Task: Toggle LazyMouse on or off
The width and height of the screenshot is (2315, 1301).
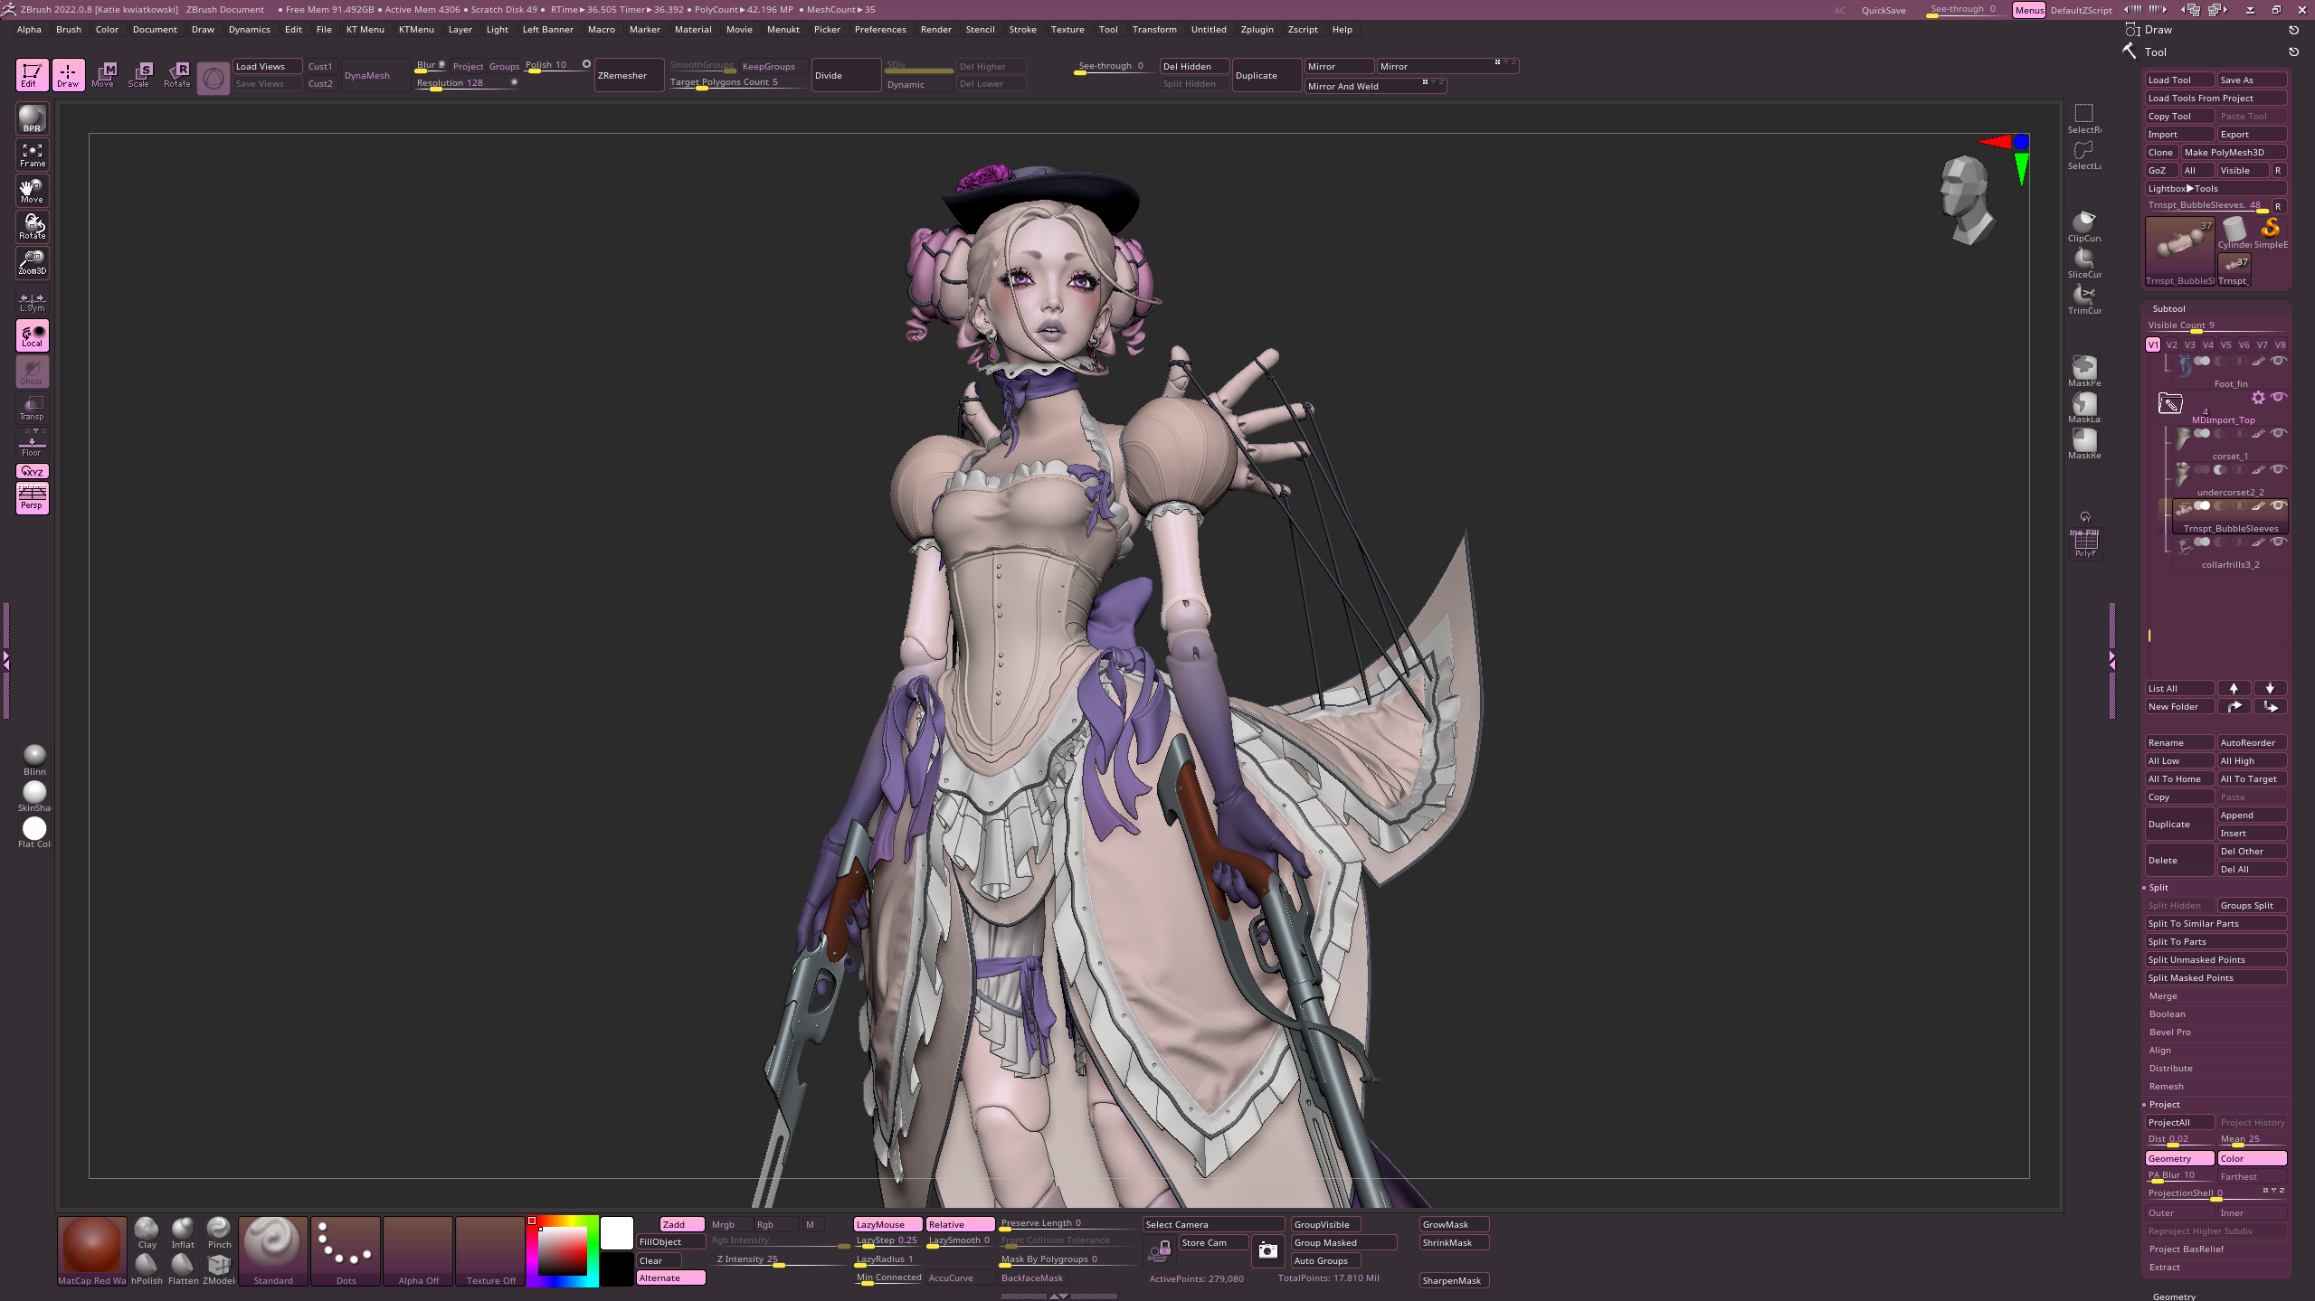Action: [887, 1224]
